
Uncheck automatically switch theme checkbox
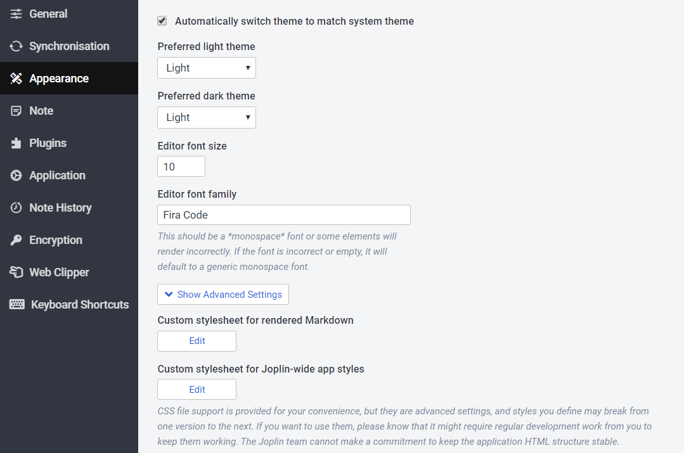(x=162, y=21)
